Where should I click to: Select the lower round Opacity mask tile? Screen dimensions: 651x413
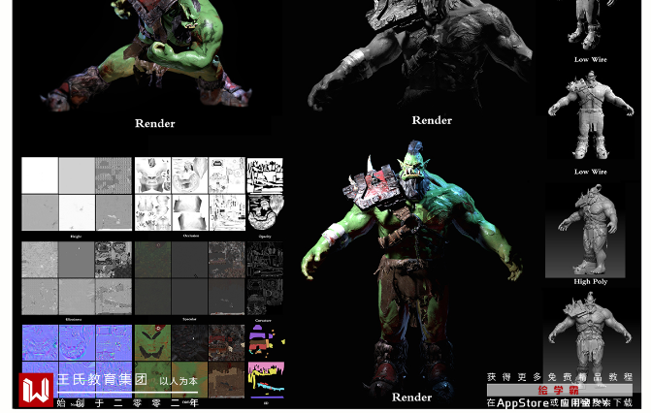pos(265,213)
